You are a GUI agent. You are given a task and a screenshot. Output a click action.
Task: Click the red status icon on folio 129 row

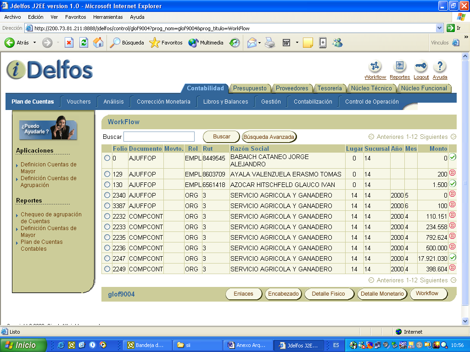point(453,173)
